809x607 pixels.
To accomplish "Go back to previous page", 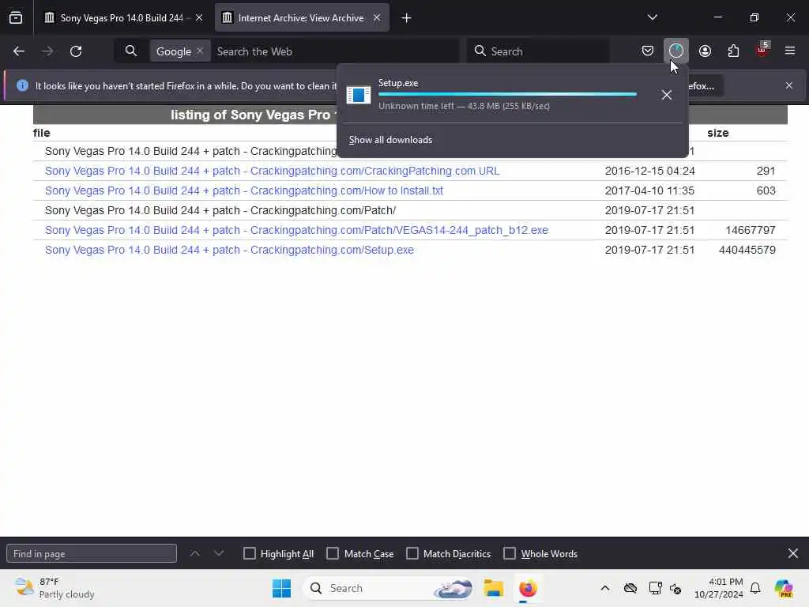I will pos(19,51).
